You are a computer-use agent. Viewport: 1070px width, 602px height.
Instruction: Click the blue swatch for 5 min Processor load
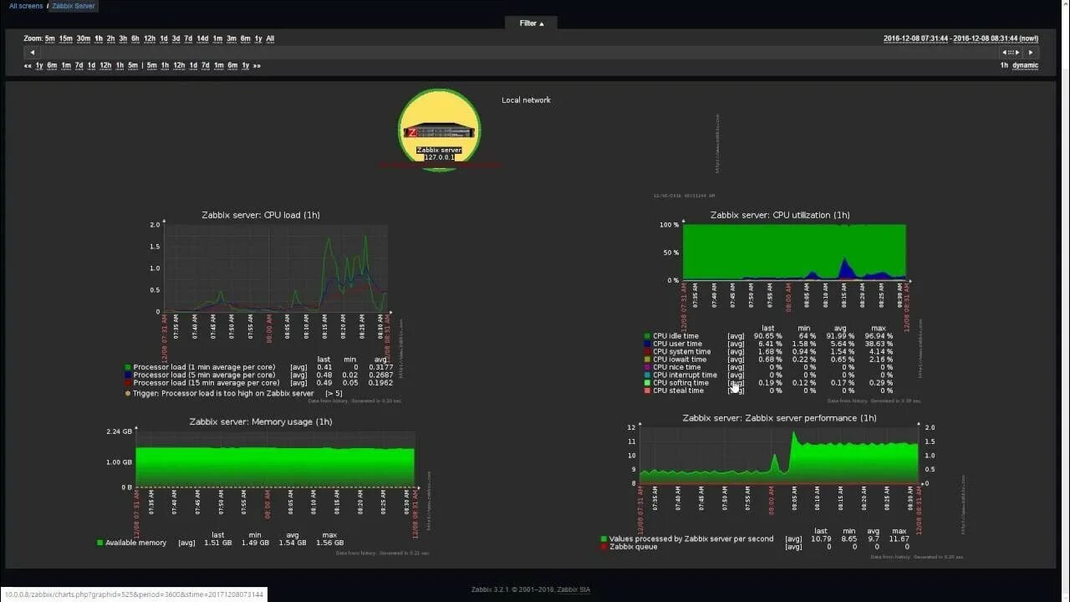(x=128, y=375)
